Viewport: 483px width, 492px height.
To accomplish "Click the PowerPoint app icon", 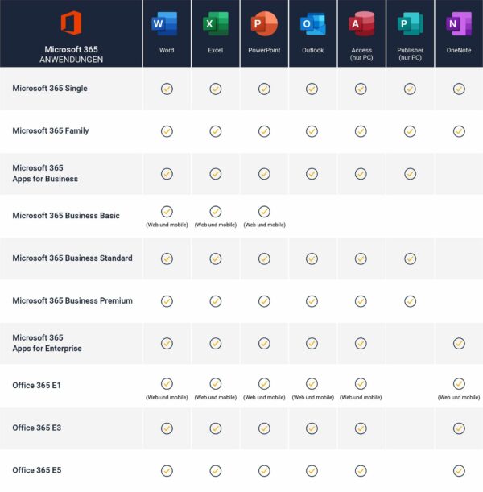I will (264, 24).
